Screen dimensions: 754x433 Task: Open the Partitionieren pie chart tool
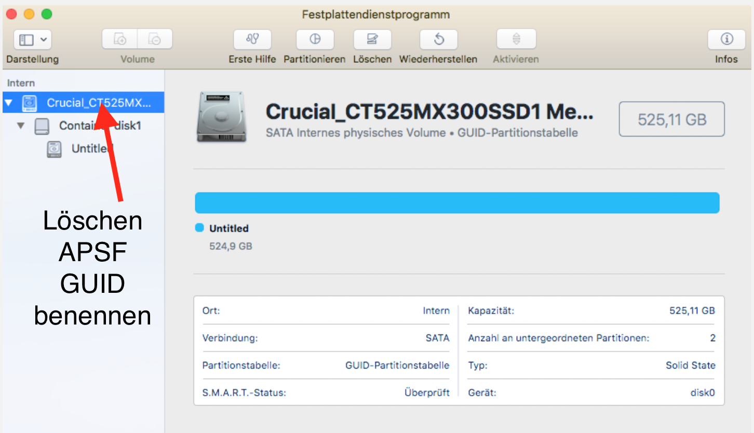pos(315,39)
